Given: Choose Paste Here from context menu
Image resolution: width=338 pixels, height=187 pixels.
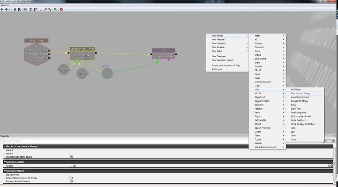Looking at the screenshot, I should 227,69.
